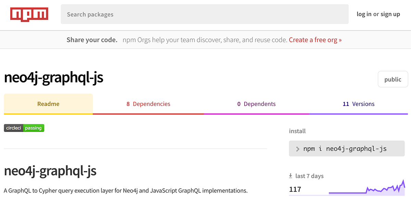Open the log in link
The width and height of the screenshot is (411, 202).
[x=364, y=14]
